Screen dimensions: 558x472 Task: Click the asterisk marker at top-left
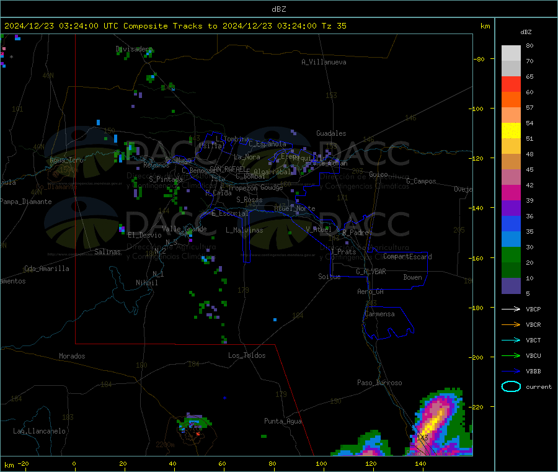point(11,57)
